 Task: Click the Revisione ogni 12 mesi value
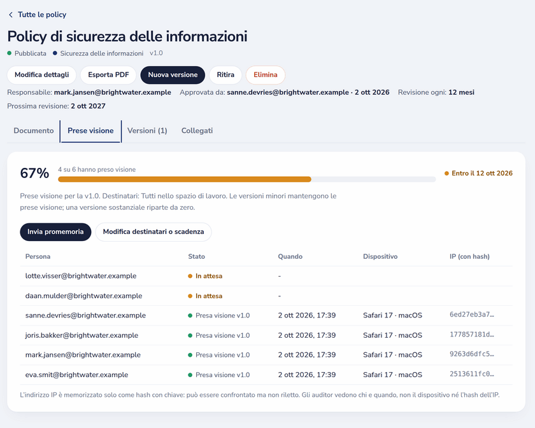[461, 92]
